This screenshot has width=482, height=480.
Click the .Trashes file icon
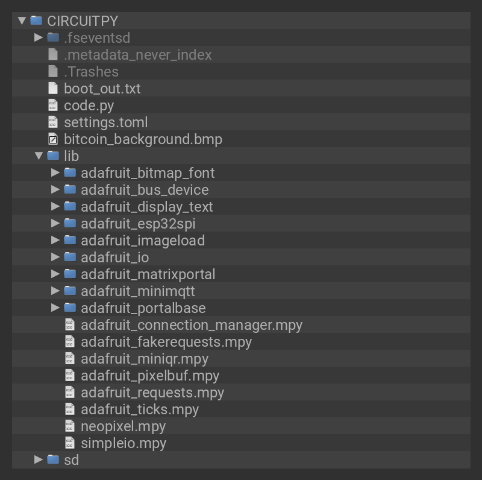click(x=53, y=71)
